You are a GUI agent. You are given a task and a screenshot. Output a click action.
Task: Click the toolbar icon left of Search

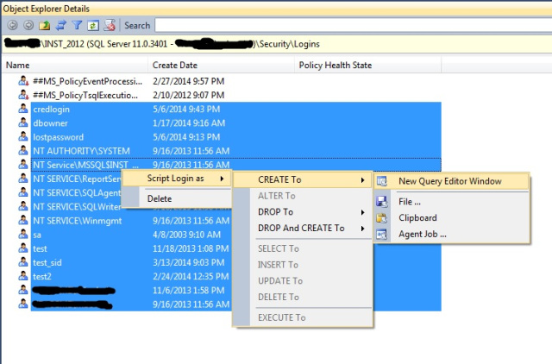point(110,25)
